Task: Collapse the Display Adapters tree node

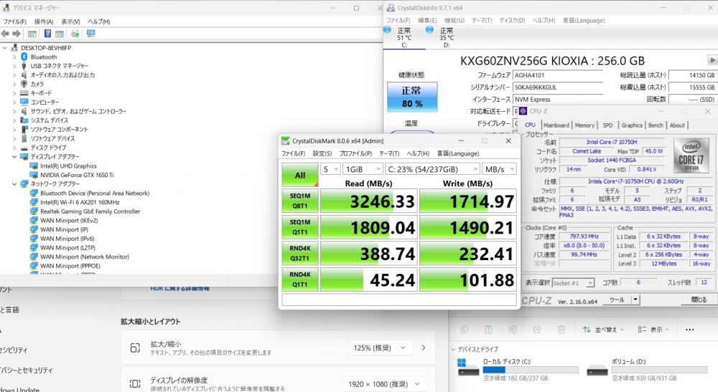Action: click(14, 156)
